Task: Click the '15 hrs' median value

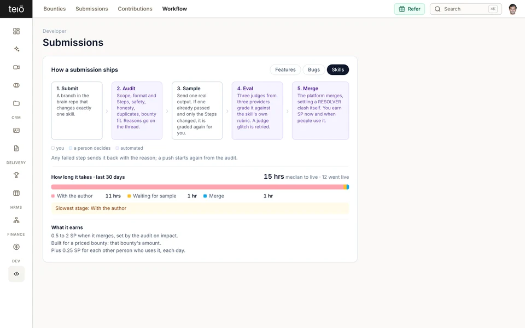Action: pos(273,177)
